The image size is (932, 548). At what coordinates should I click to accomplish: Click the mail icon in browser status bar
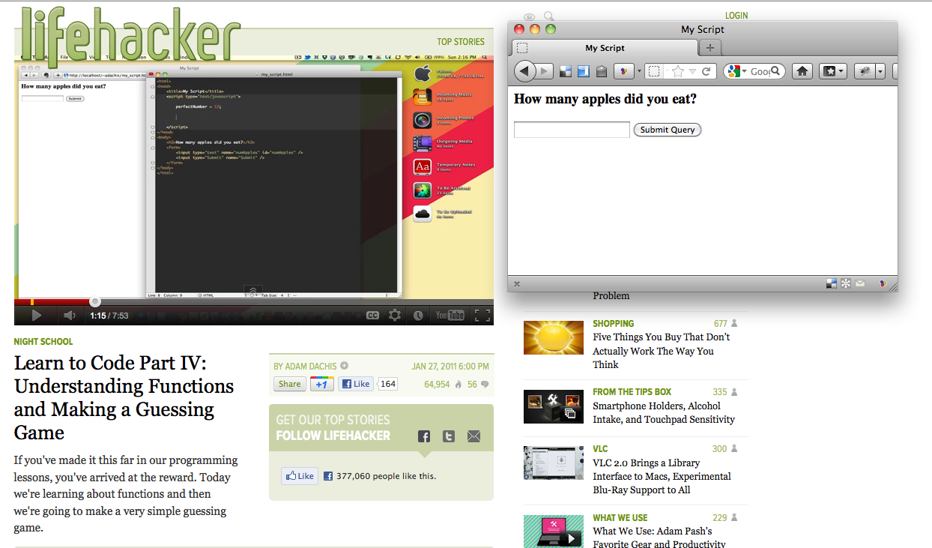click(x=860, y=284)
